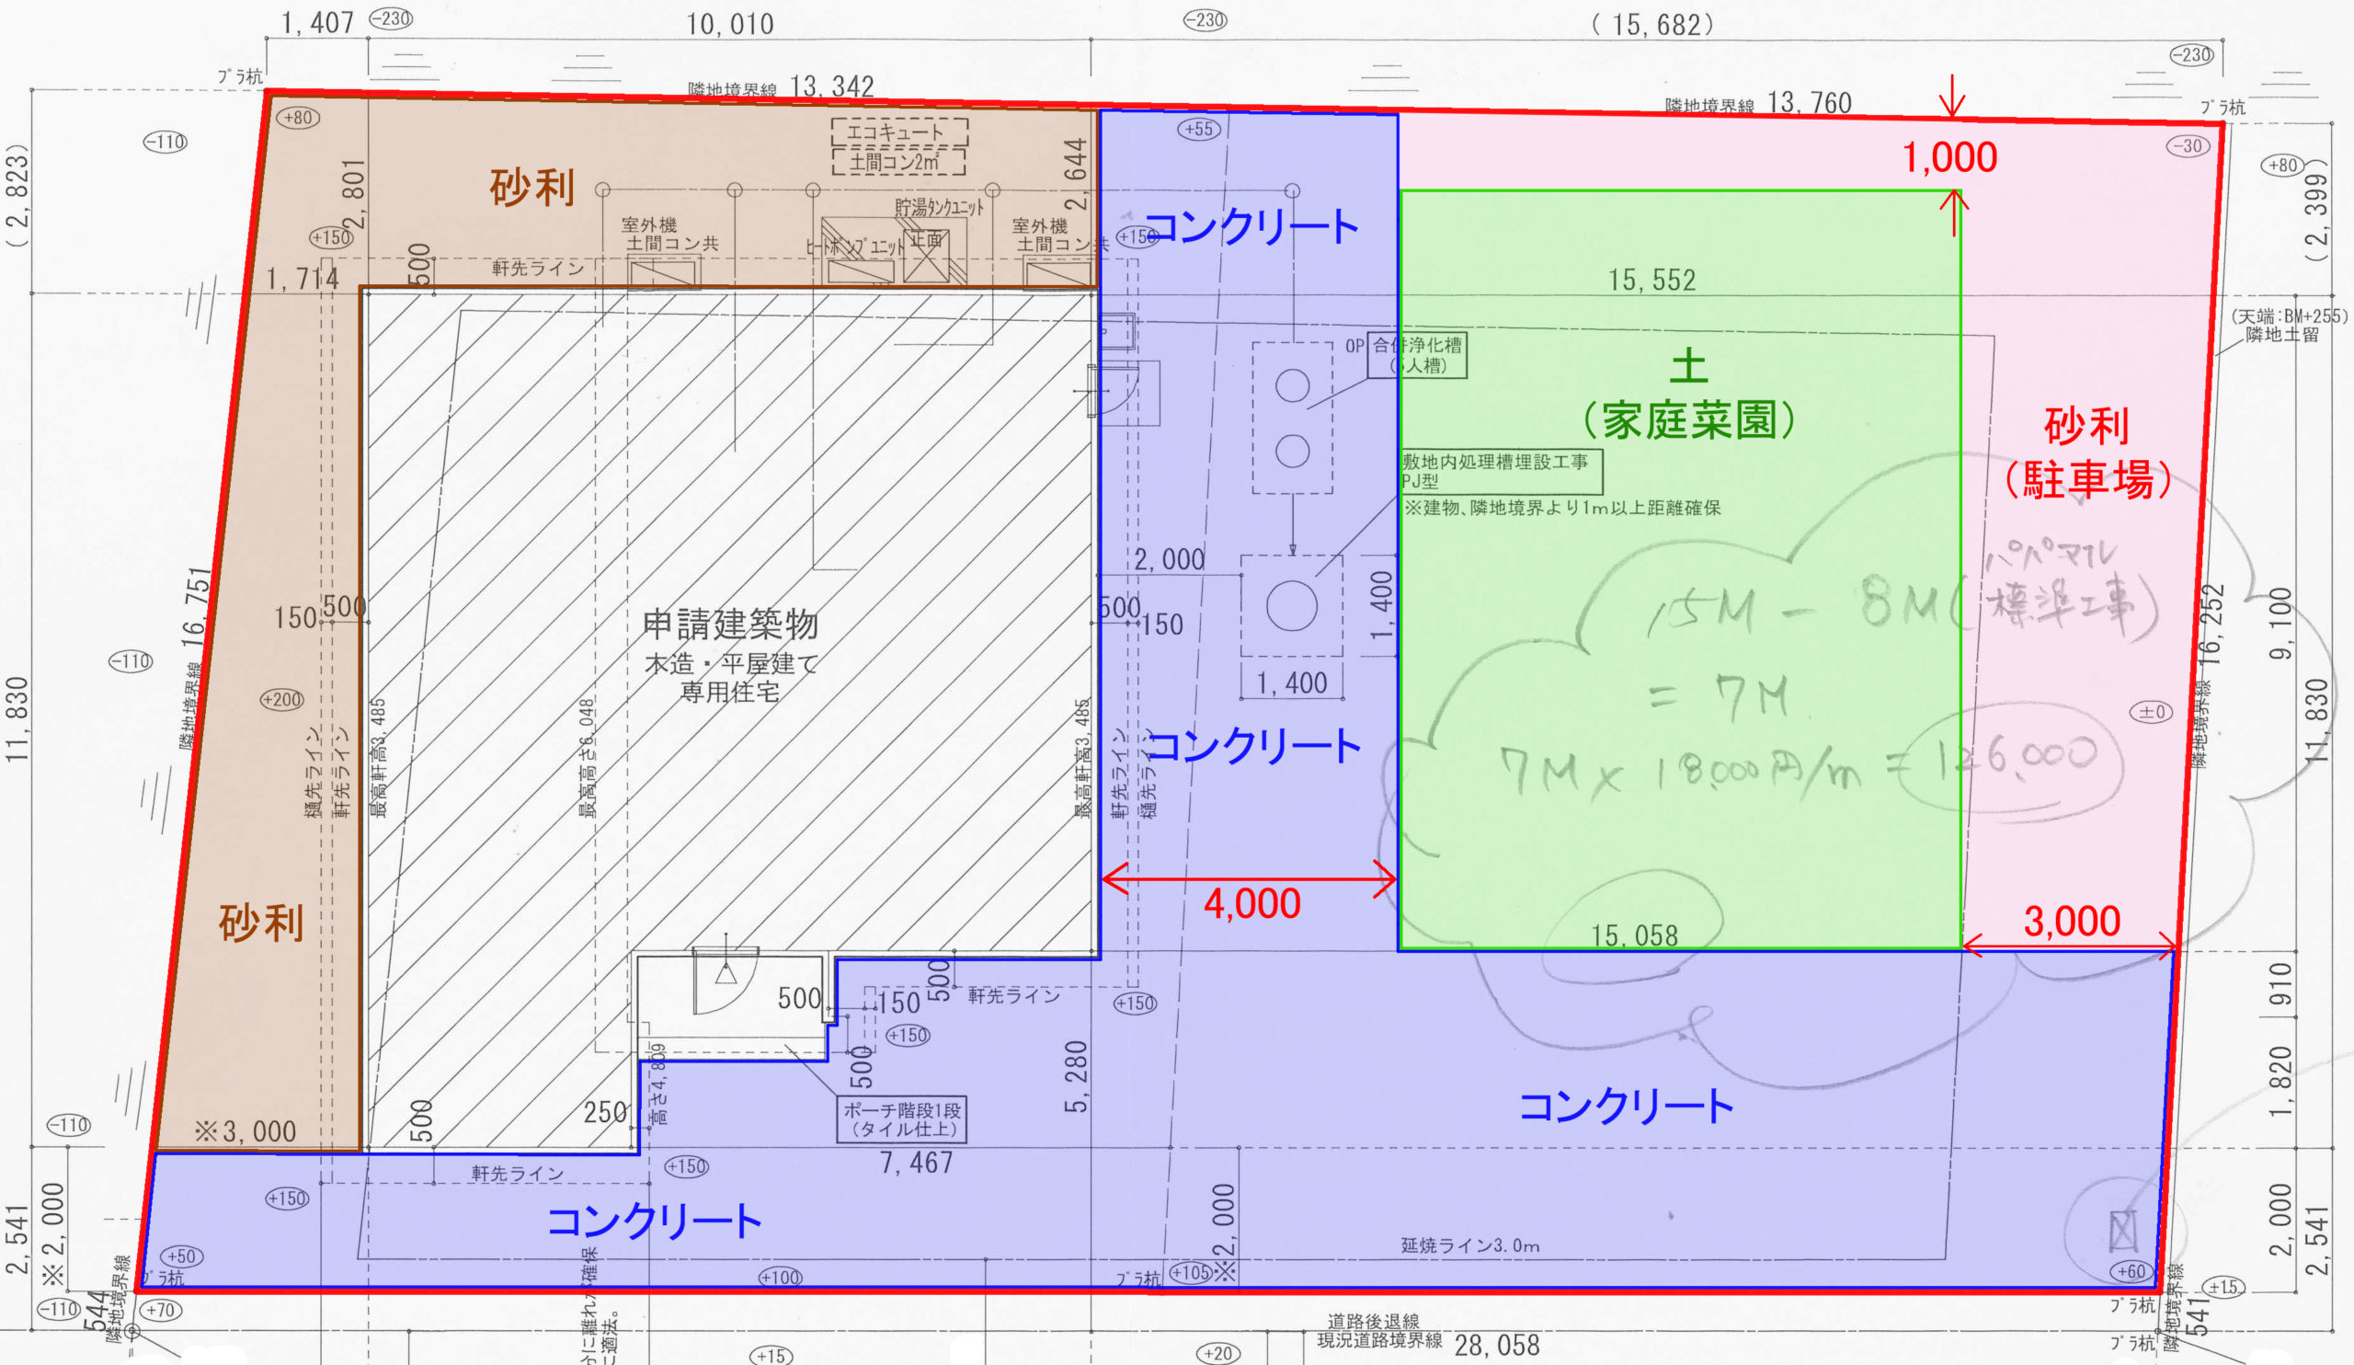Image resolution: width=2354 pixels, height=1365 pixels.
Task: Select the 敷地内処理槽埋設工事 note box
Action: pos(1500,471)
